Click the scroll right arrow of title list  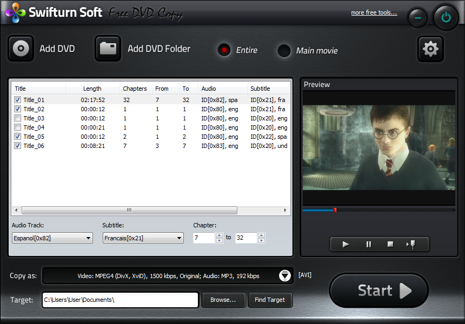(285, 210)
